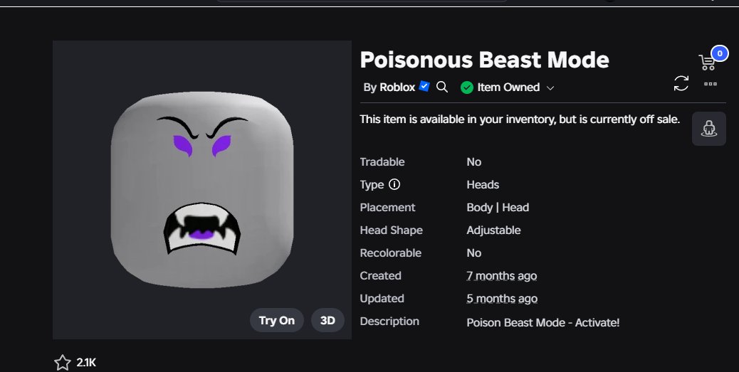739x372 pixels.
Task: Click the Updated 5 months ago timestamp
Action: coord(502,299)
